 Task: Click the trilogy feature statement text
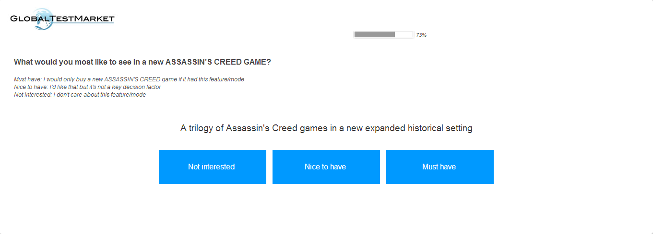(326, 128)
